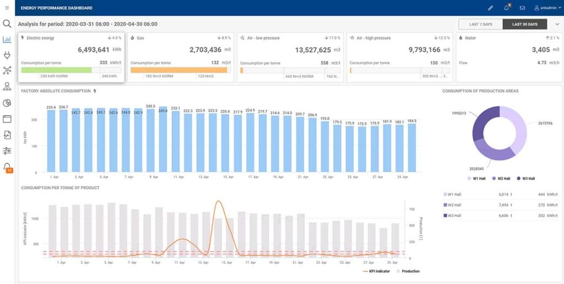Click the green Electric energy consumption bar
564x284 pixels.
tap(57, 70)
